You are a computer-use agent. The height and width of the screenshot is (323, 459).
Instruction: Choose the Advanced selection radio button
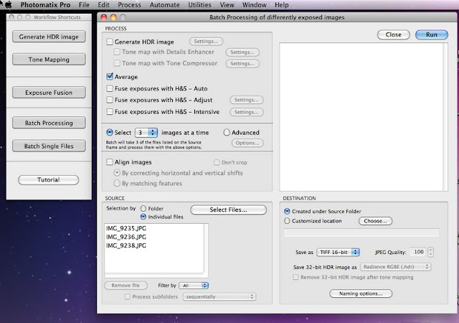[x=227, y=133]
